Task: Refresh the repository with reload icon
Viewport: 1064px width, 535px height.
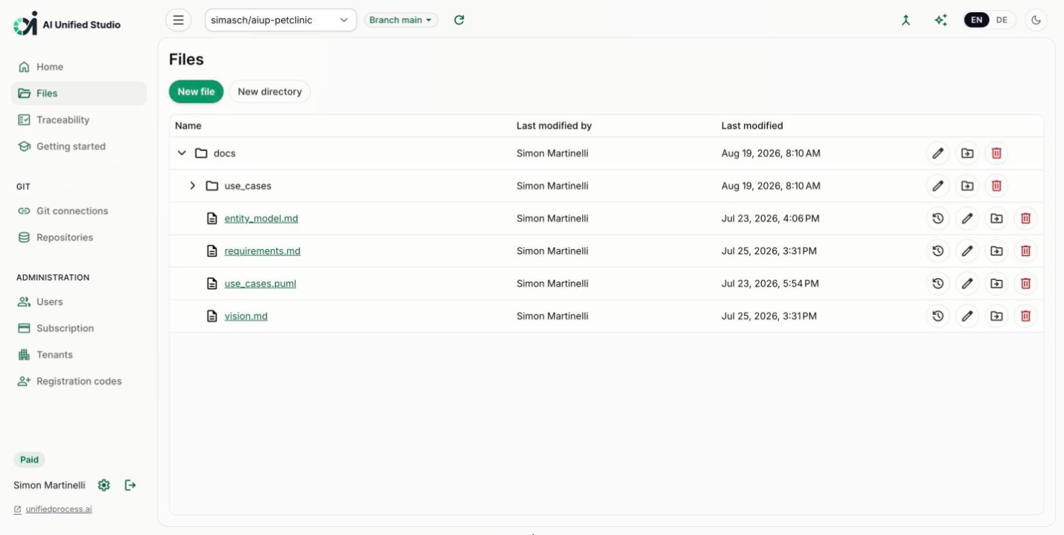Action: (459, 20)
